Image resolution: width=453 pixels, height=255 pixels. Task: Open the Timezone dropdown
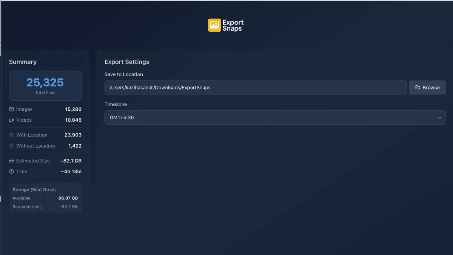tap(275, 117)
